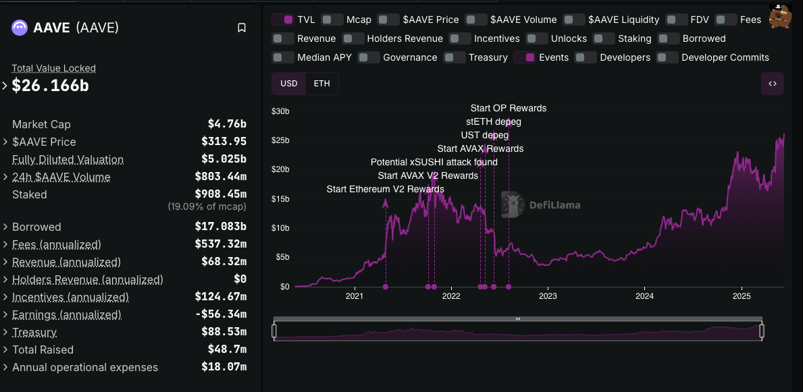Expand the Treasury row in the stats list

coord(5,333)
